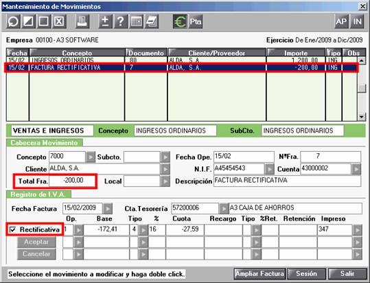
Task: Click the refresh circular arrow toolbar icon
Action: click(x=13, y=22)
